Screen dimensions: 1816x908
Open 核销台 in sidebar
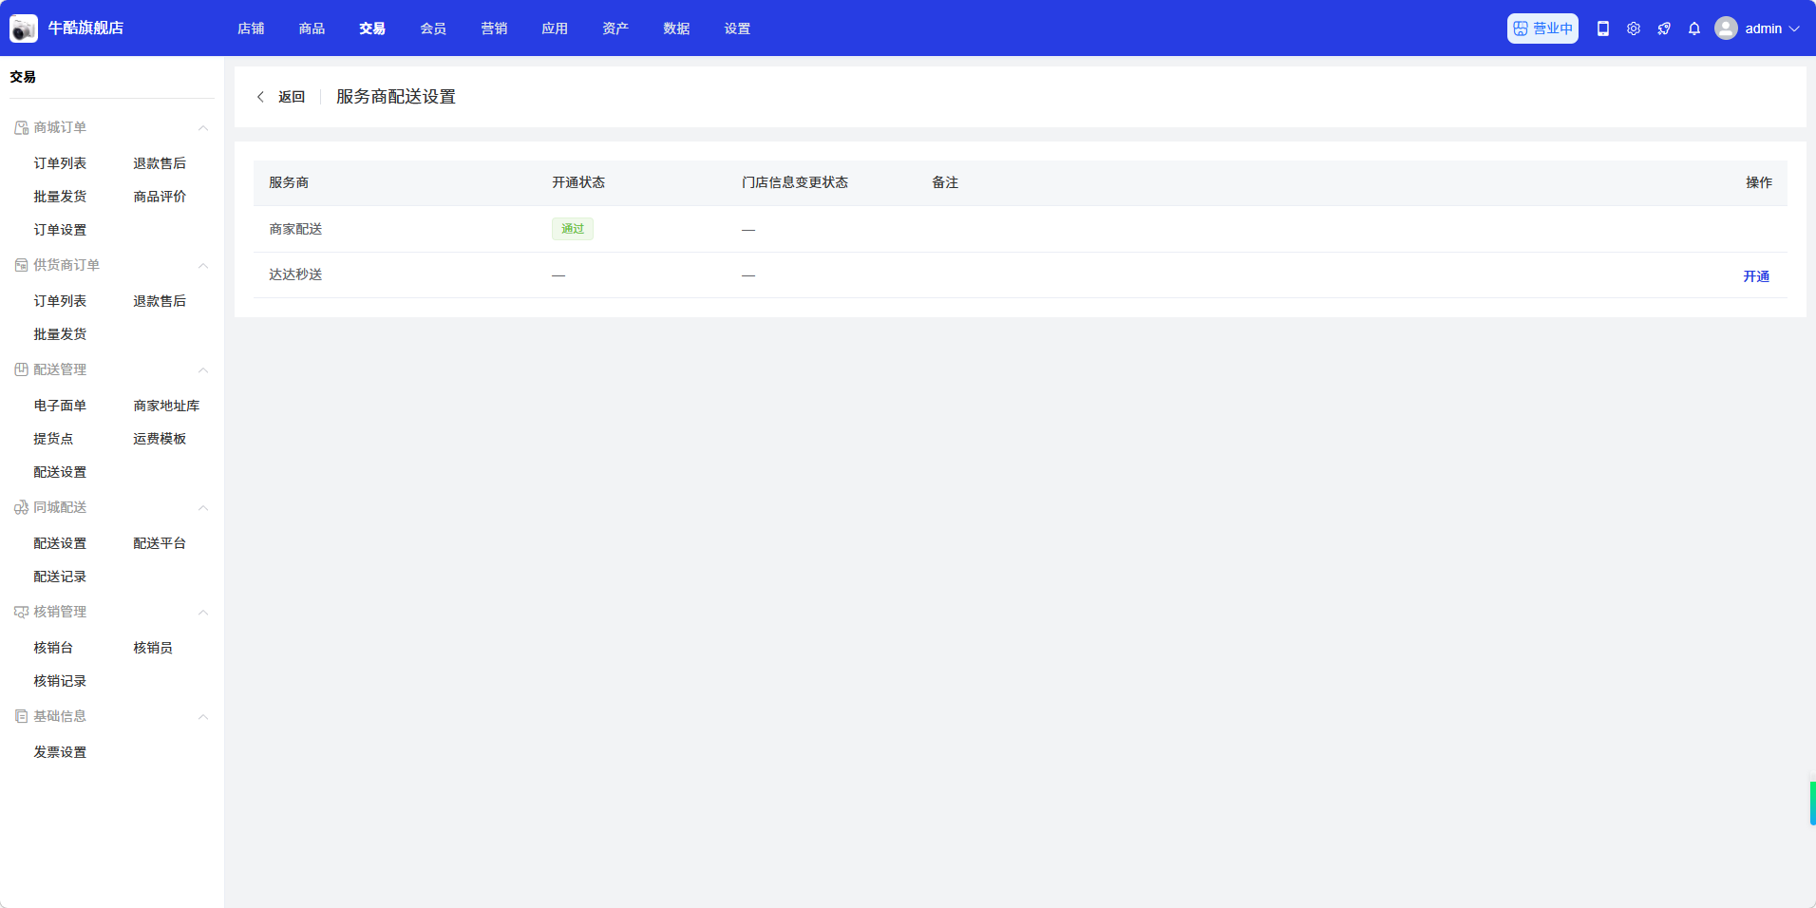pos(53,648)
